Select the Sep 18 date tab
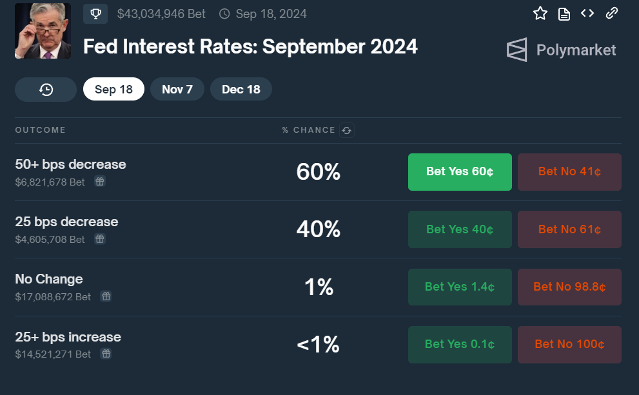The height and width of the screenshot is (395, 639). 113,90
